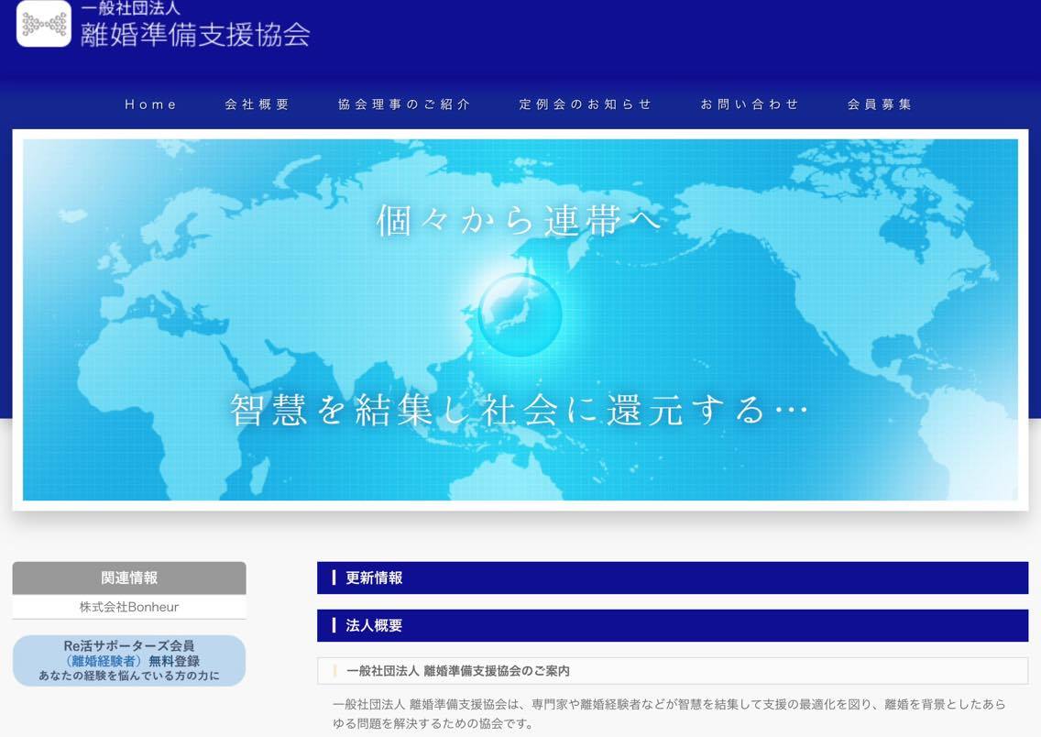Click the 株式会社Bonheur sidebar link

point(128,606)
